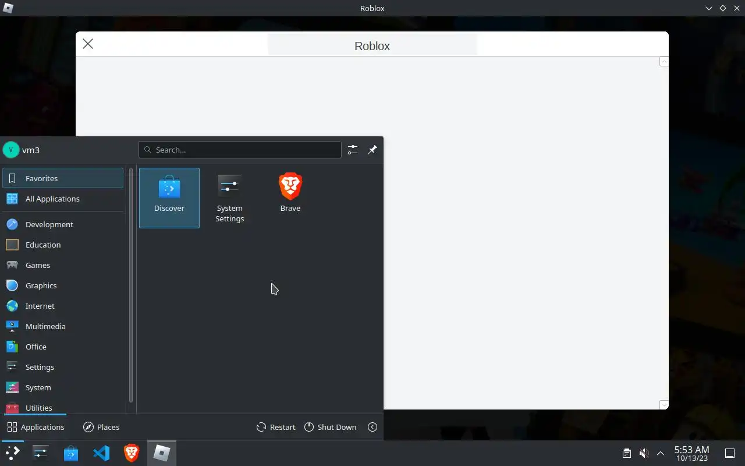Select the Roblox taskbar window entry
The height and width of the screenshot is (466, 745).
point(161,453)
